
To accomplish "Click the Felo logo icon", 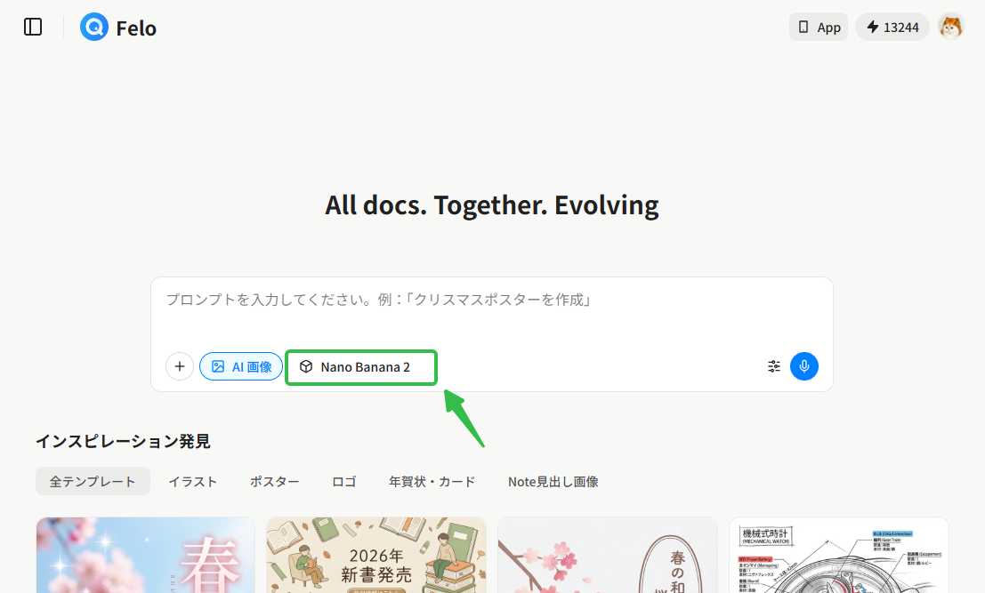I will 93,27.
